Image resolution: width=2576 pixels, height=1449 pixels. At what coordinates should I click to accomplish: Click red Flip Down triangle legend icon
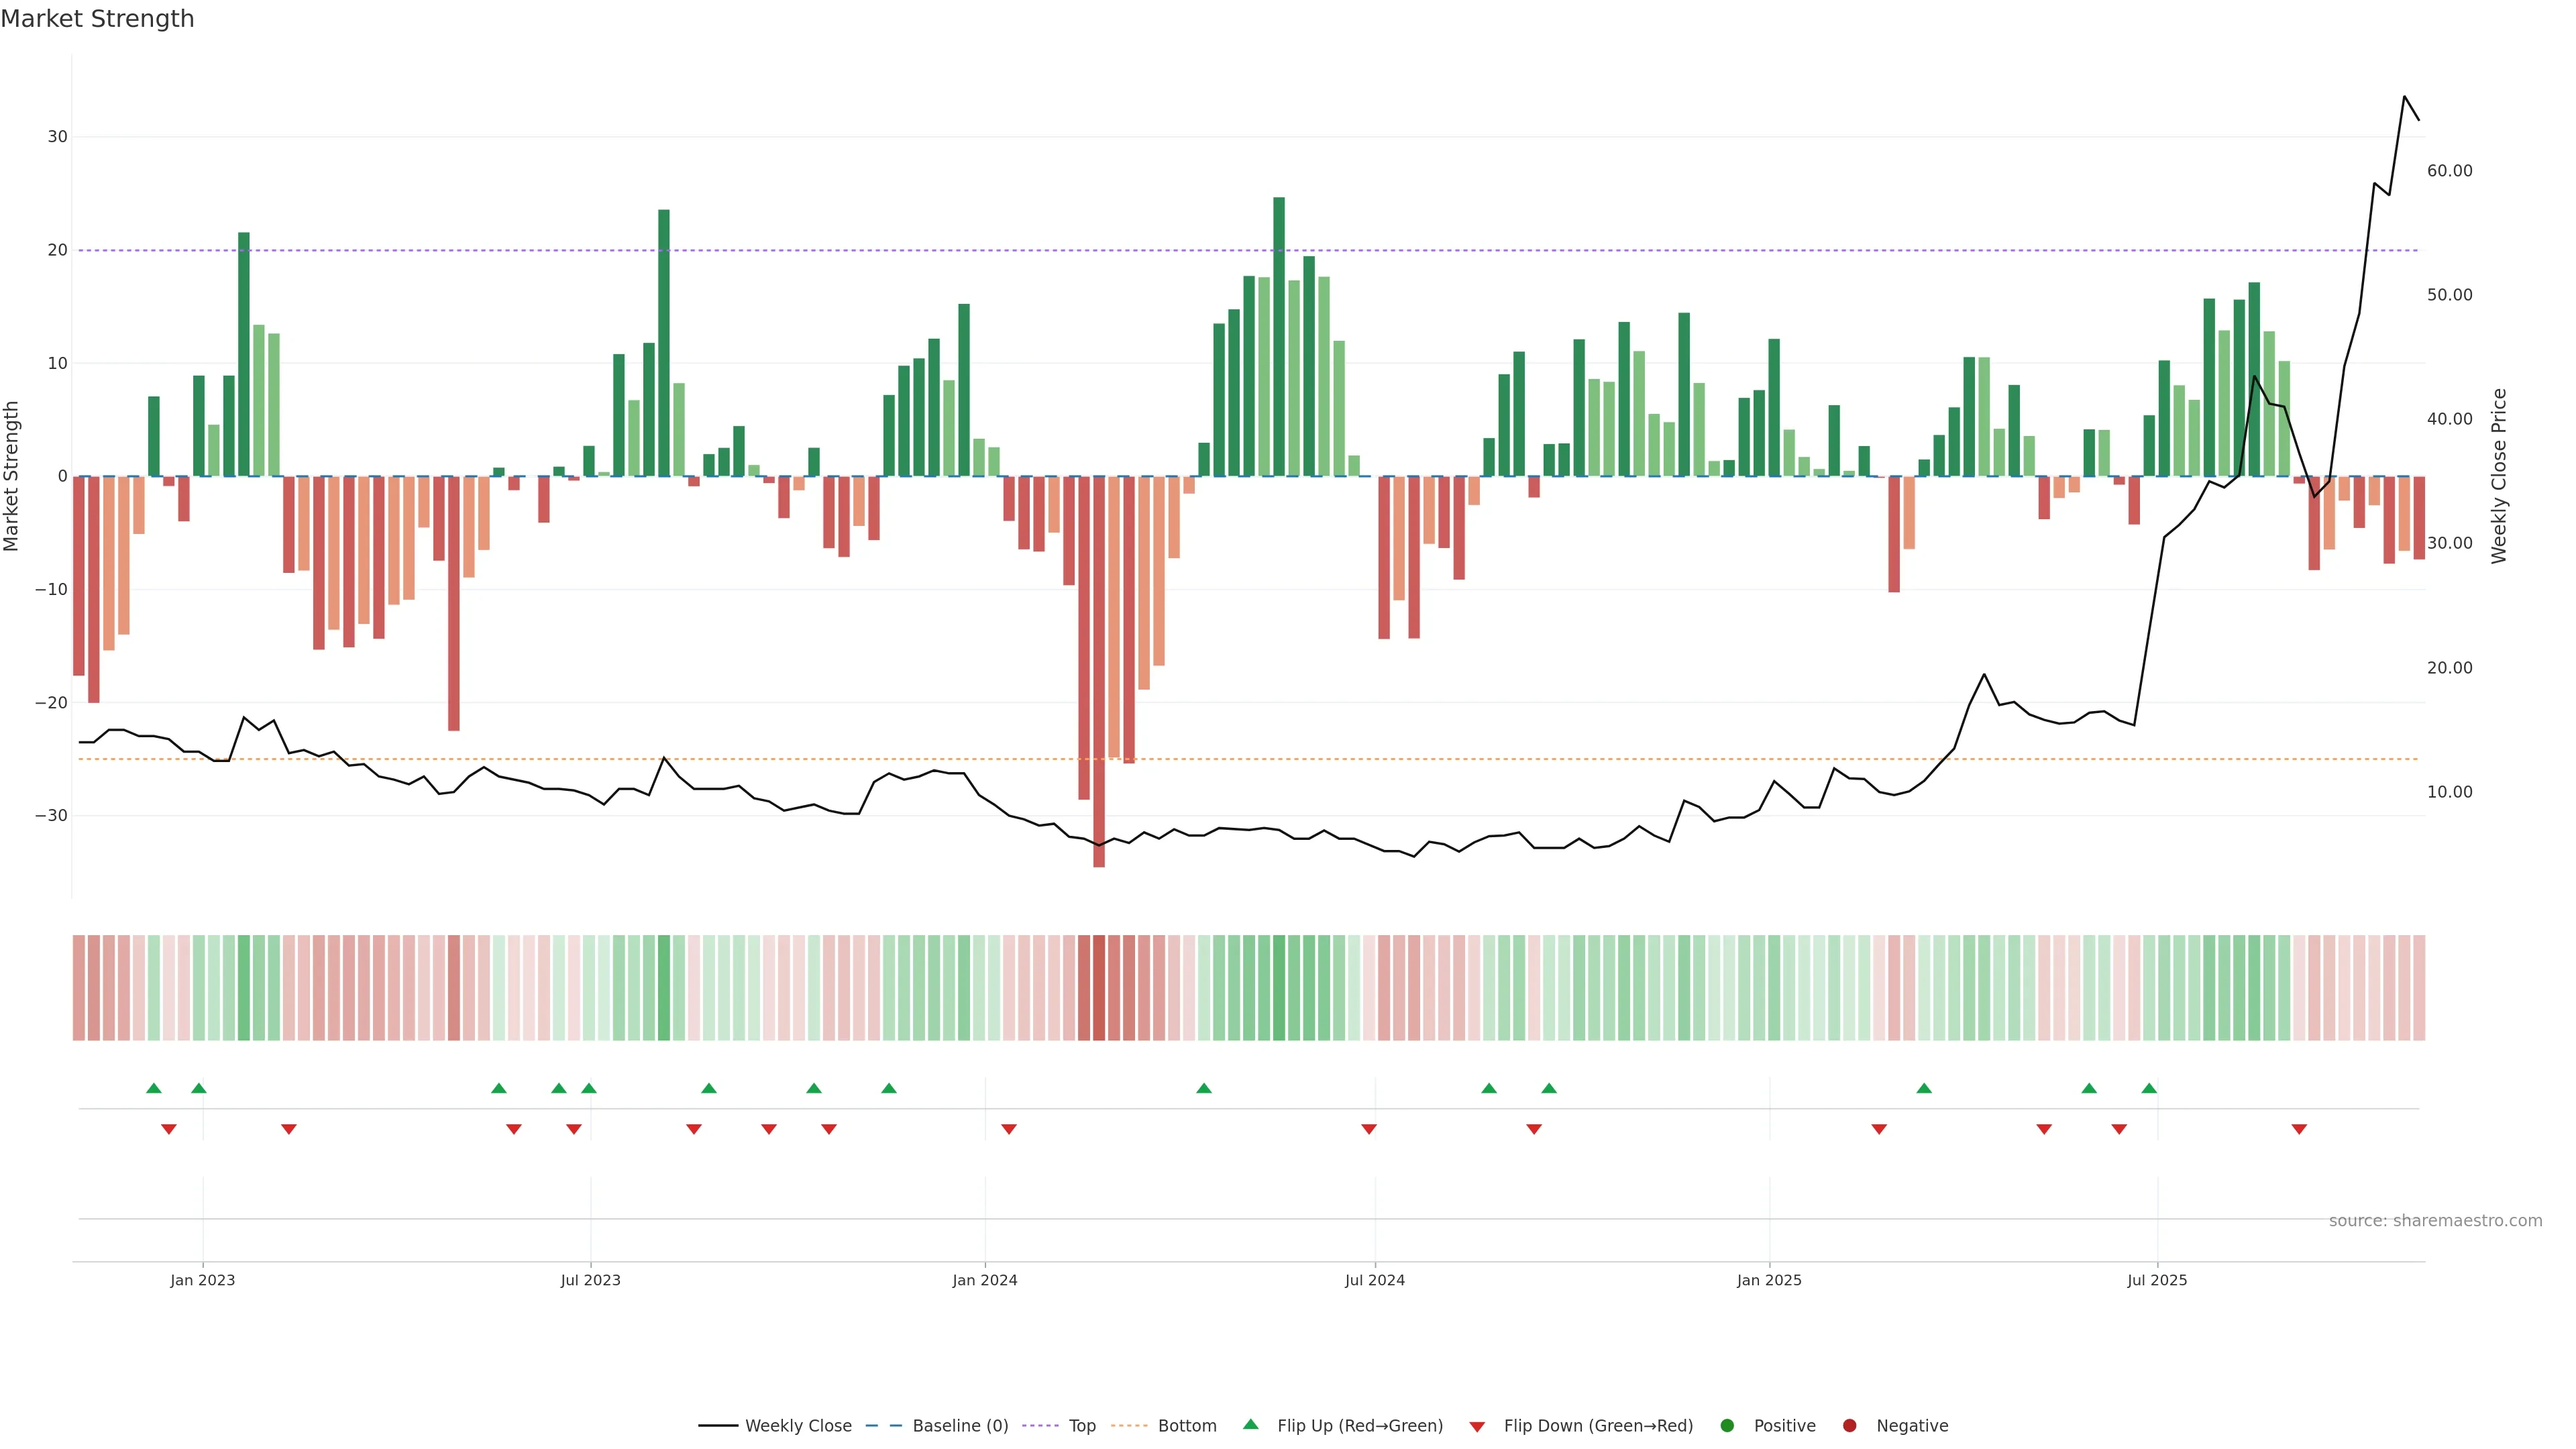pyautogui.click(x=1477, y=1427)
